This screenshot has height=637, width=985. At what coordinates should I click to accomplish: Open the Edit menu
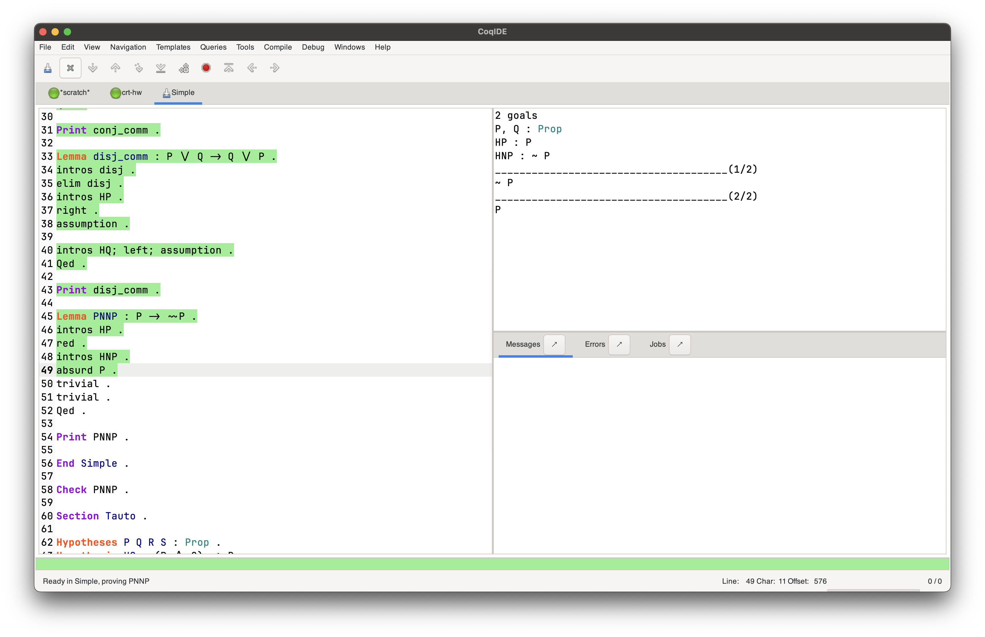67,47
